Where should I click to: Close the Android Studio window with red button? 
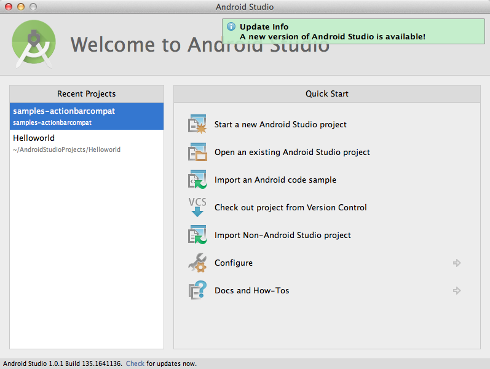coord(9,7)
